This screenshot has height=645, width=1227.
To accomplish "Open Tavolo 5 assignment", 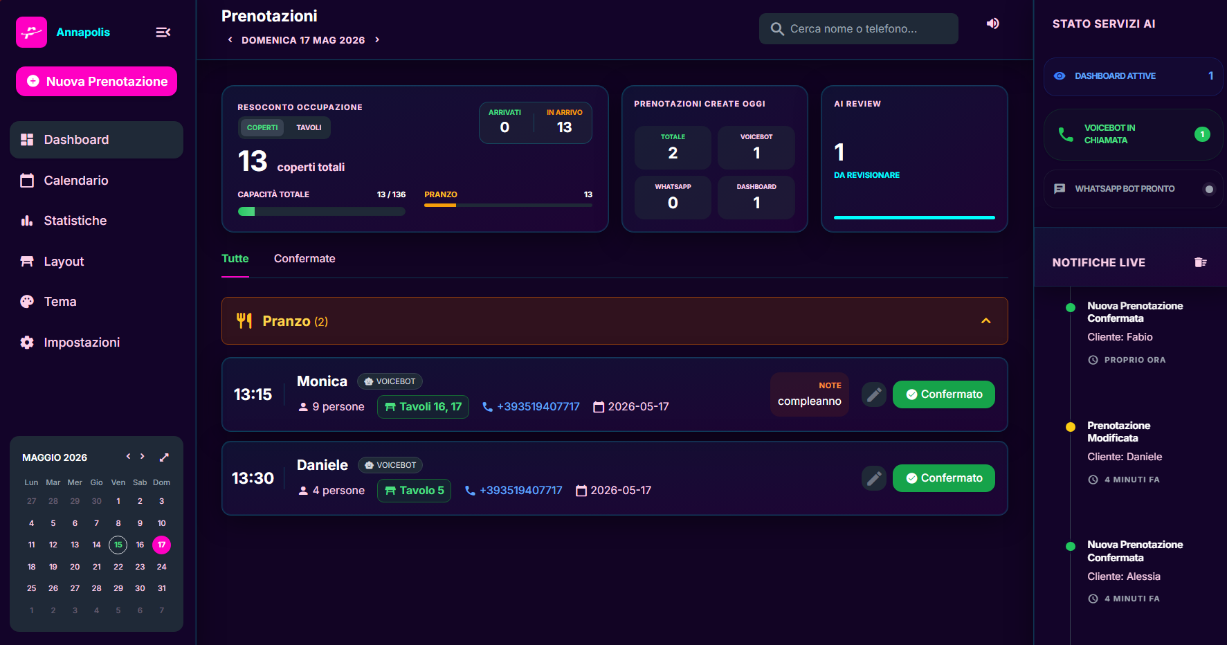I will (414, 491).
